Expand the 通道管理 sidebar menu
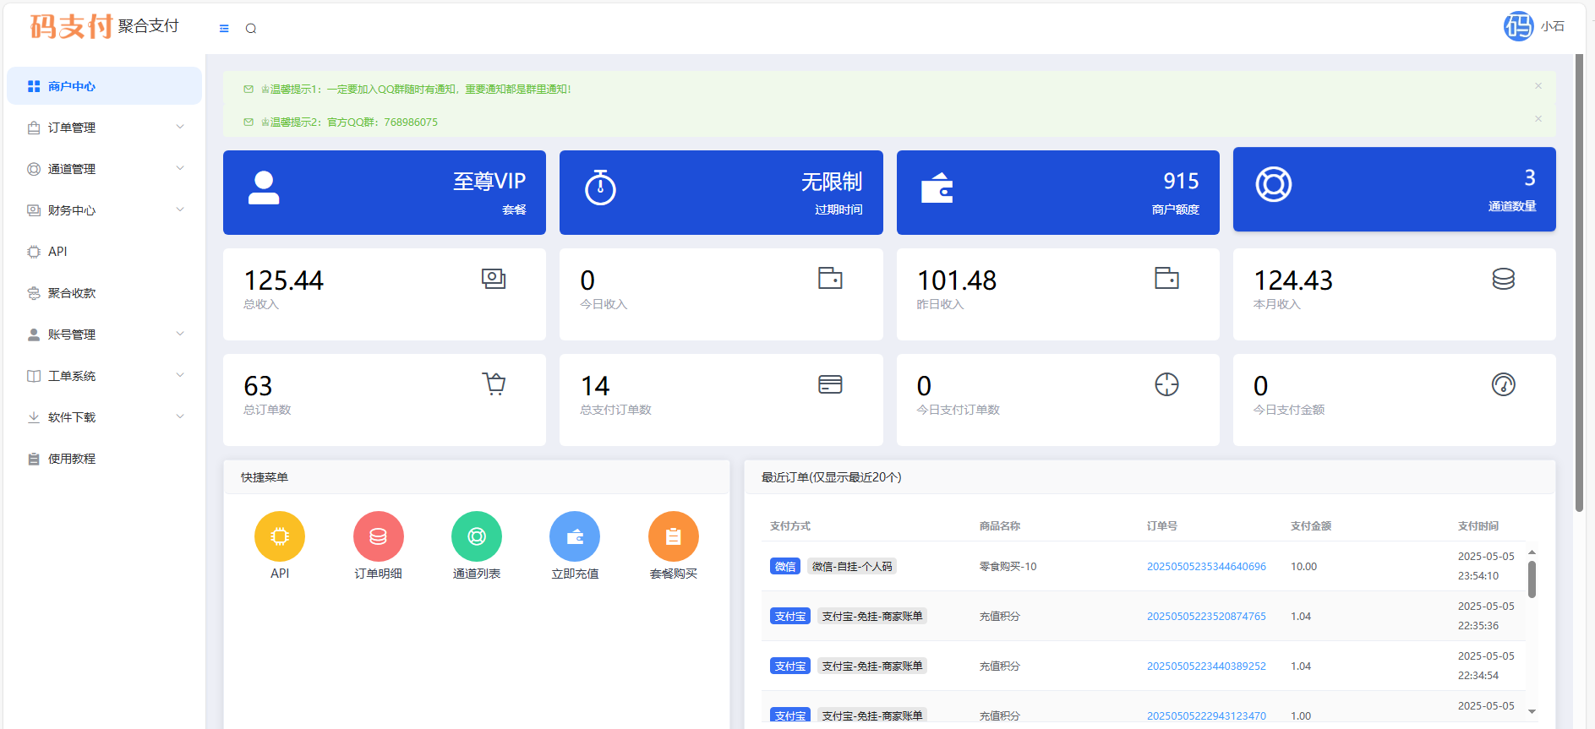Viewport: 1595px width, 729px height. 105,169
